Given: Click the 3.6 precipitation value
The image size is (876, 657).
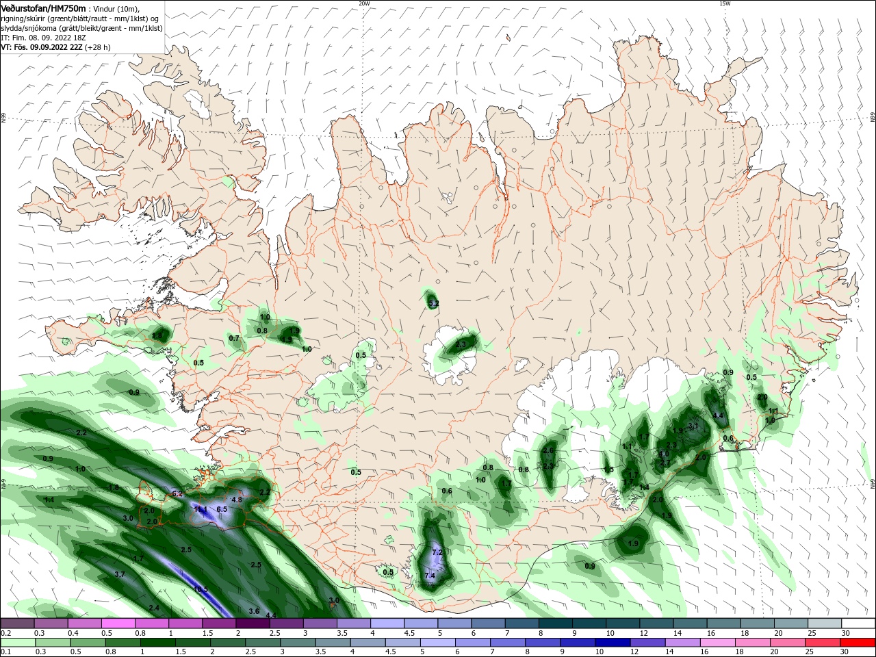Looking at the screenshot, I should pos(254,610).
